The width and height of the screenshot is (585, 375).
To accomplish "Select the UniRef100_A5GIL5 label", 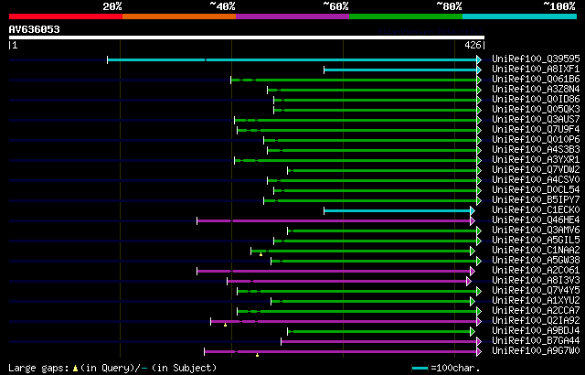I will [536, 241].
